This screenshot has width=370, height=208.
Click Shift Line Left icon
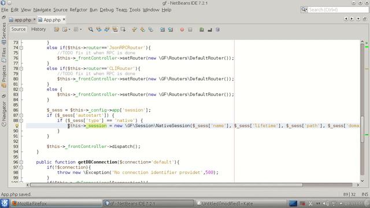[162, 29]
